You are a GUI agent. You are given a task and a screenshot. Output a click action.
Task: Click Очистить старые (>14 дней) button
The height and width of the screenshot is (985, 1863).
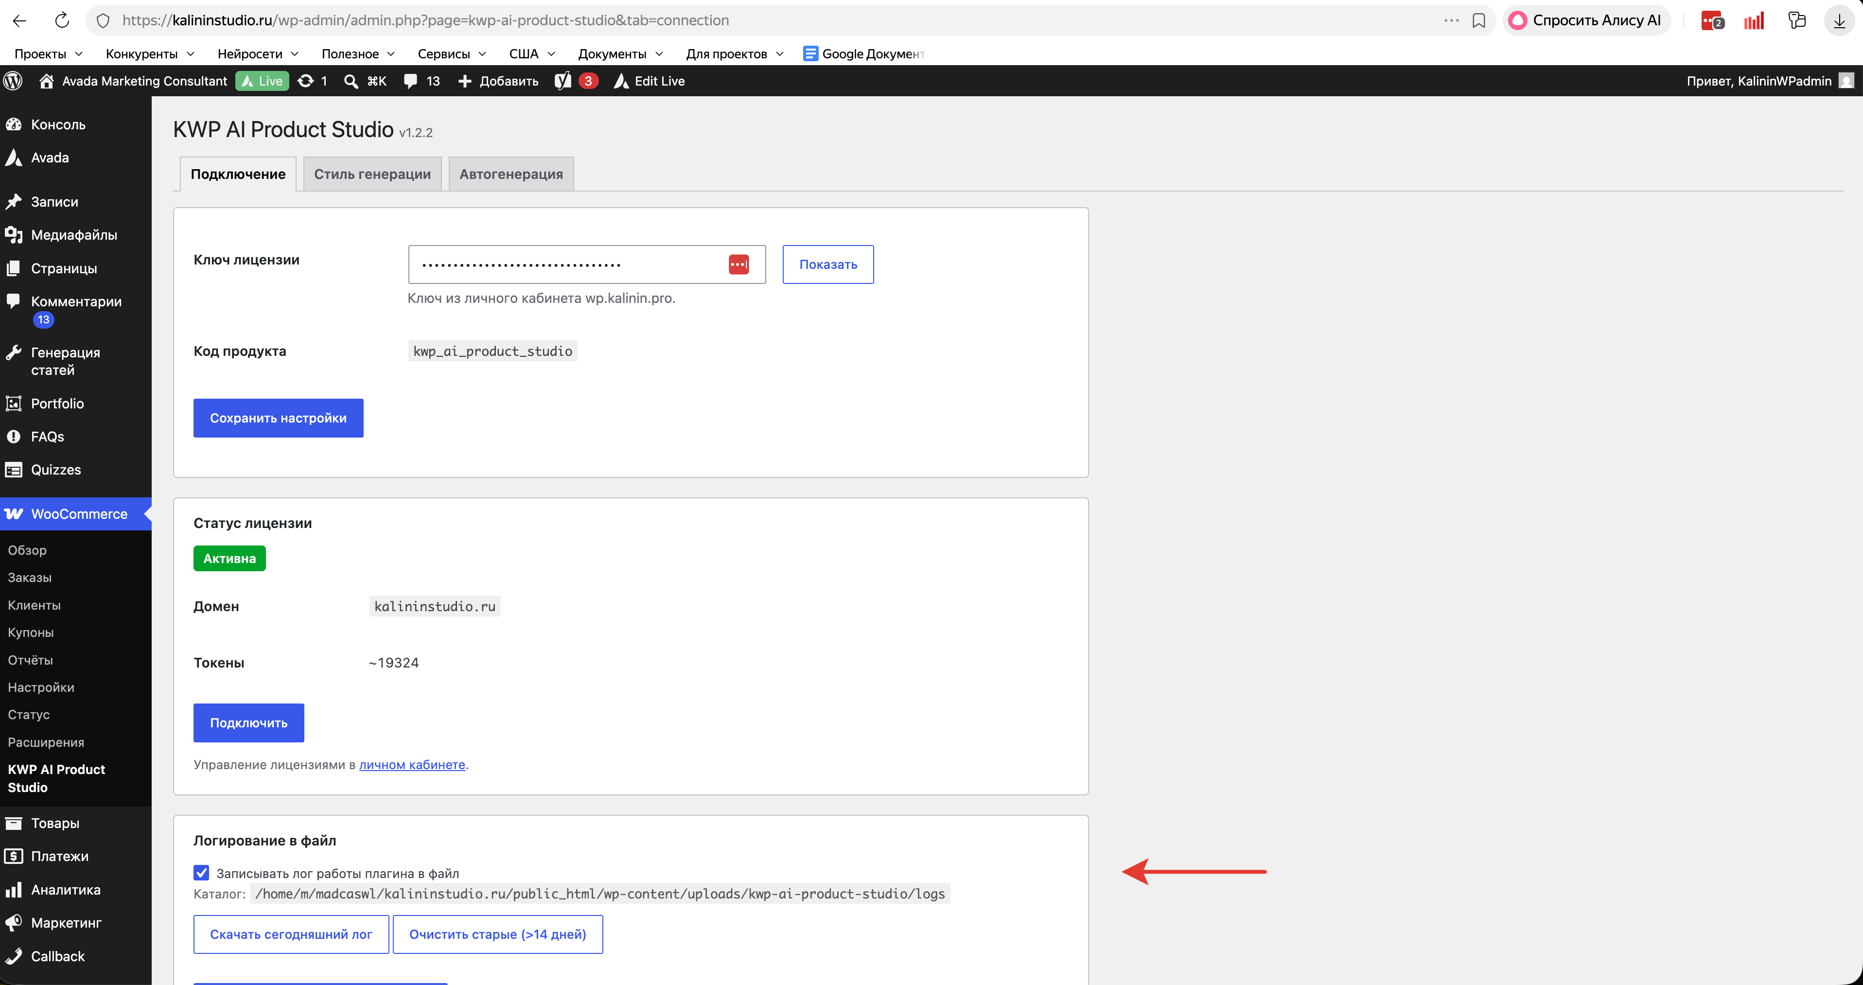[497, 934]
